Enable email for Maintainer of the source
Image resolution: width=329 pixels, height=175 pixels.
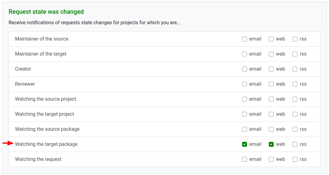[x=245, y=39]
